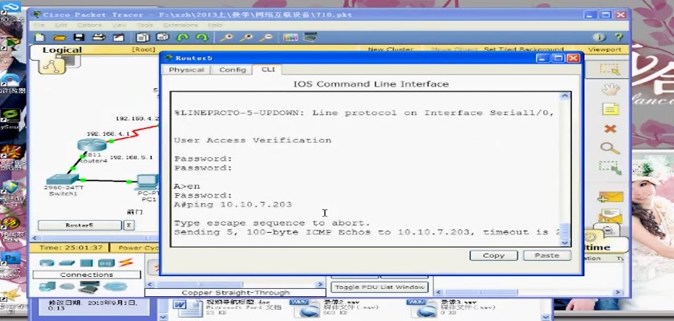Click the Help question mark icon
The image size is (674, 321).
tap(619, 38)
